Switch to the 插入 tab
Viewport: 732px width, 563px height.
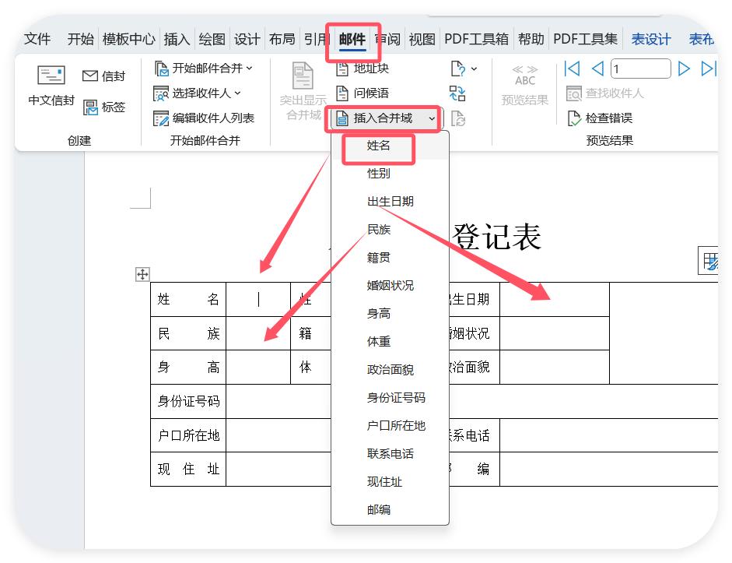(x=177, y=39)
